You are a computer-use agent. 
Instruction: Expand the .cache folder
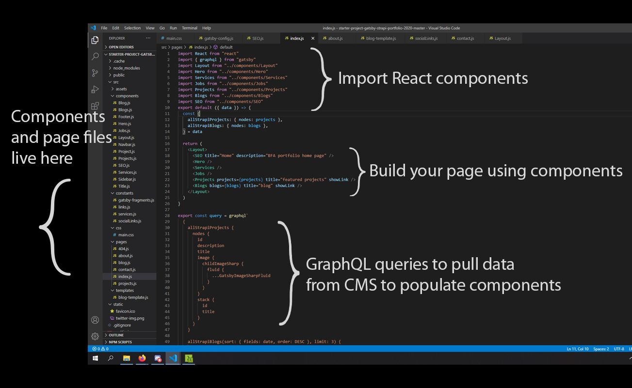click(x=130, y=61)
